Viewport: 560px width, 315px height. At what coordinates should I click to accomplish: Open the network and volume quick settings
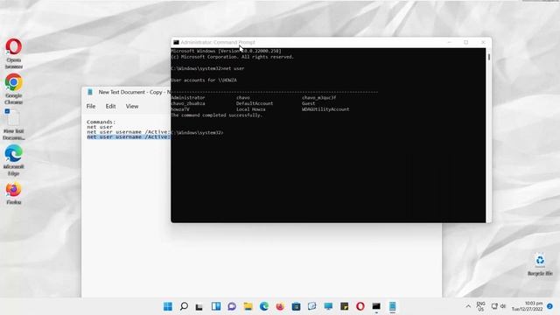[499, 306]
